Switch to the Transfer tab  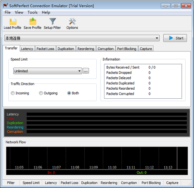(11, 48)
